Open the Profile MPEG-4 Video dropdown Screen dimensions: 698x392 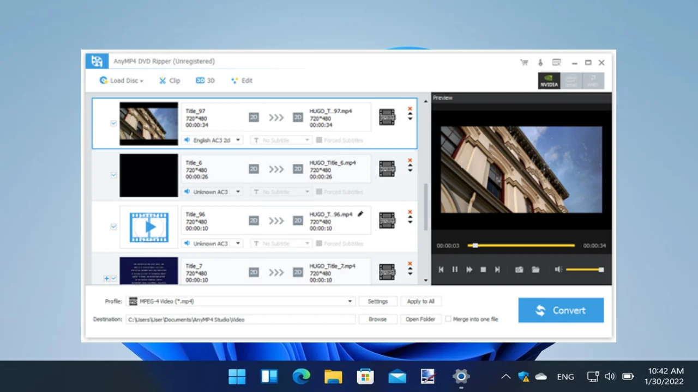tap(240, 301)
